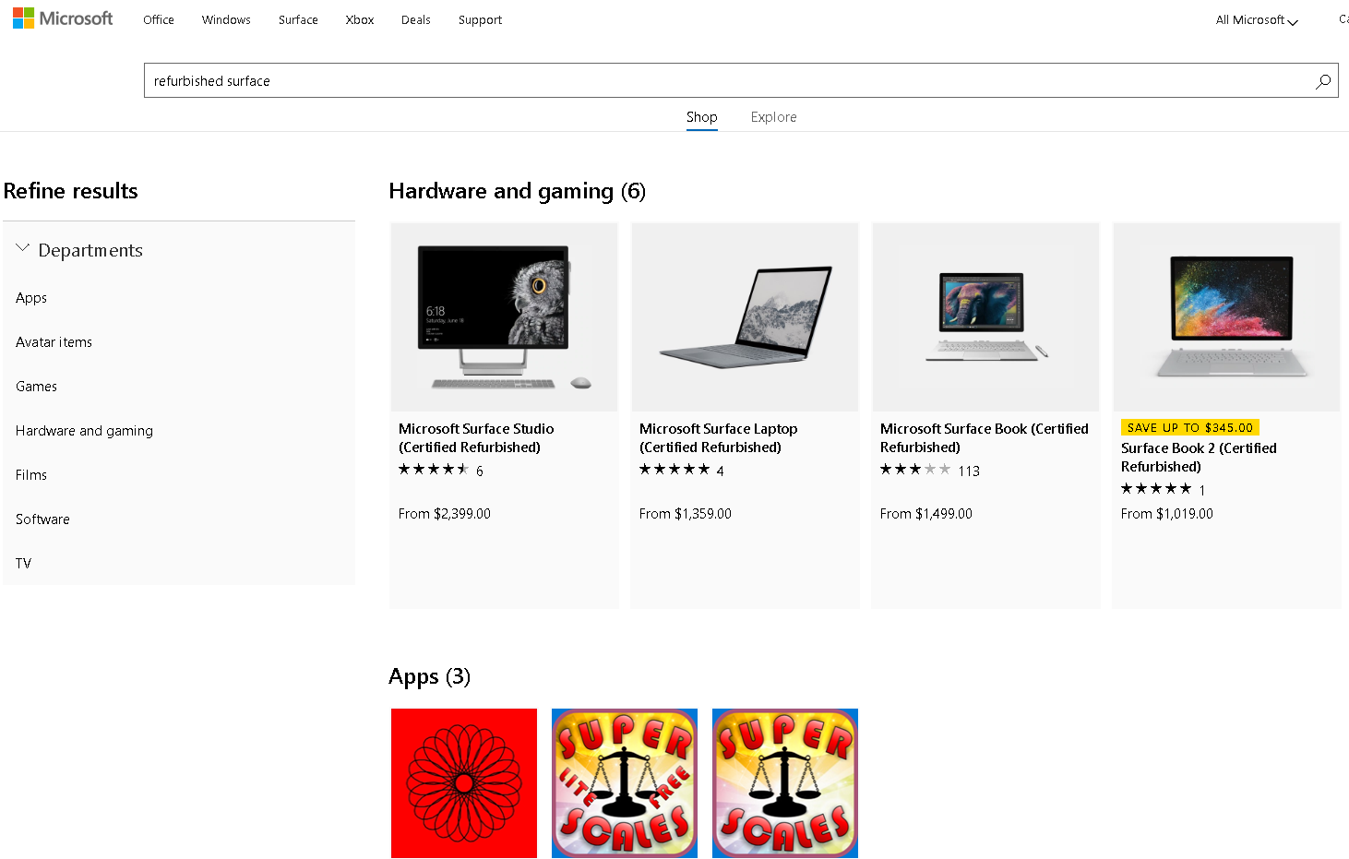Image resolution: width=1349 pixels, height=859 pixels.
Task: Click the Surface Studio star rating
Action: (x=434, y=470)
